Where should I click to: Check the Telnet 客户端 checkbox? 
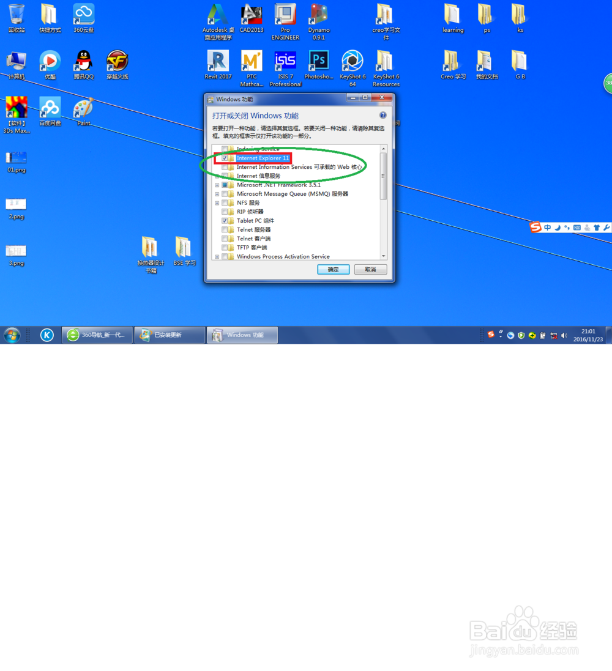[x=225, y=239]
